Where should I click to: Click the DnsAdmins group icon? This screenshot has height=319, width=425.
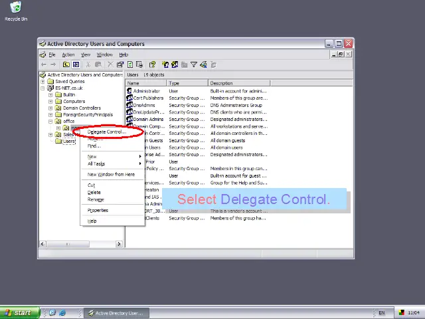coord(129,105)
